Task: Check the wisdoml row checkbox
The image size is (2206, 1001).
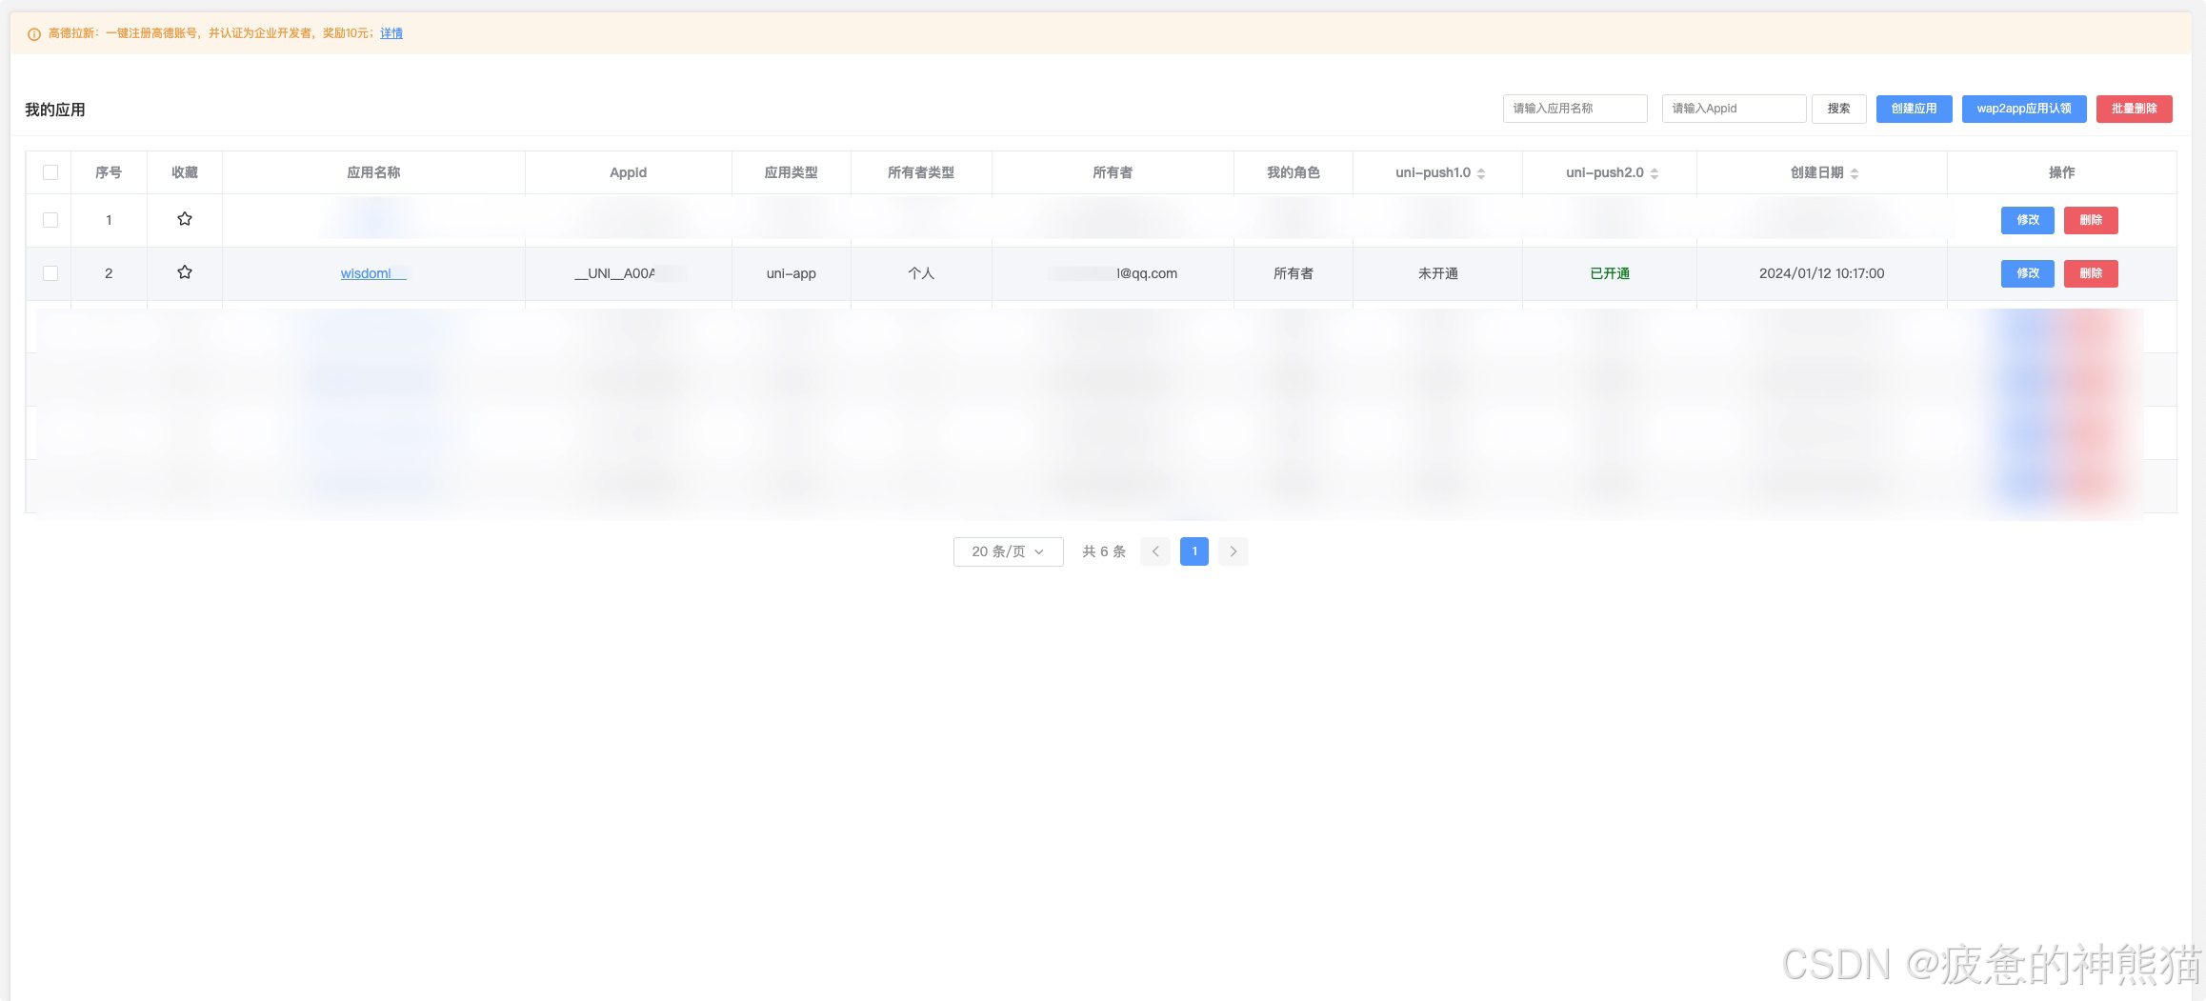Action: (x=49, y=272)
